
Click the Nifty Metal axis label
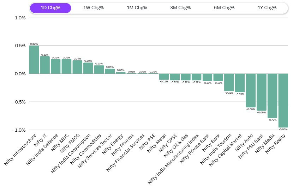(157, 143)
